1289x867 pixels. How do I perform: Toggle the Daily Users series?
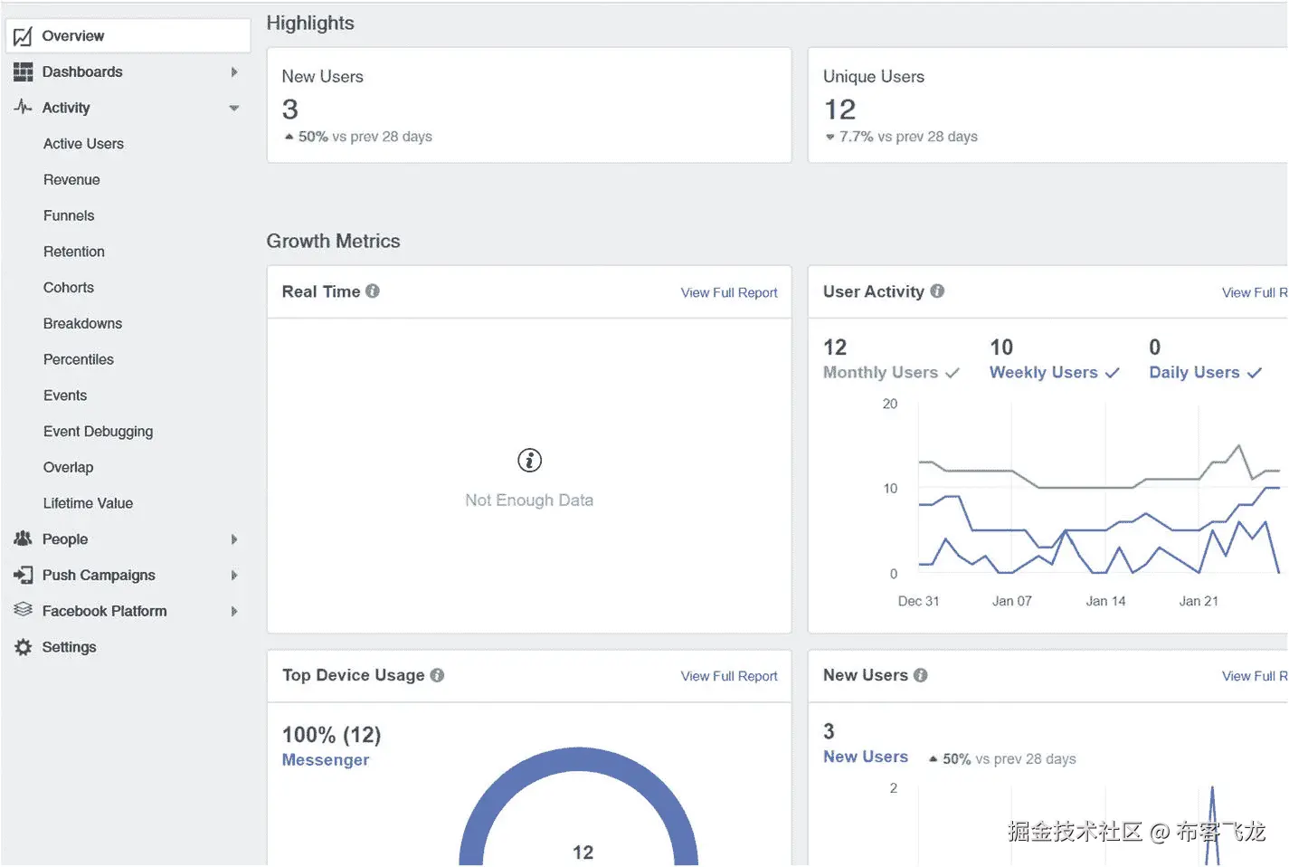pyautogui.click(x=1205, y=372)
